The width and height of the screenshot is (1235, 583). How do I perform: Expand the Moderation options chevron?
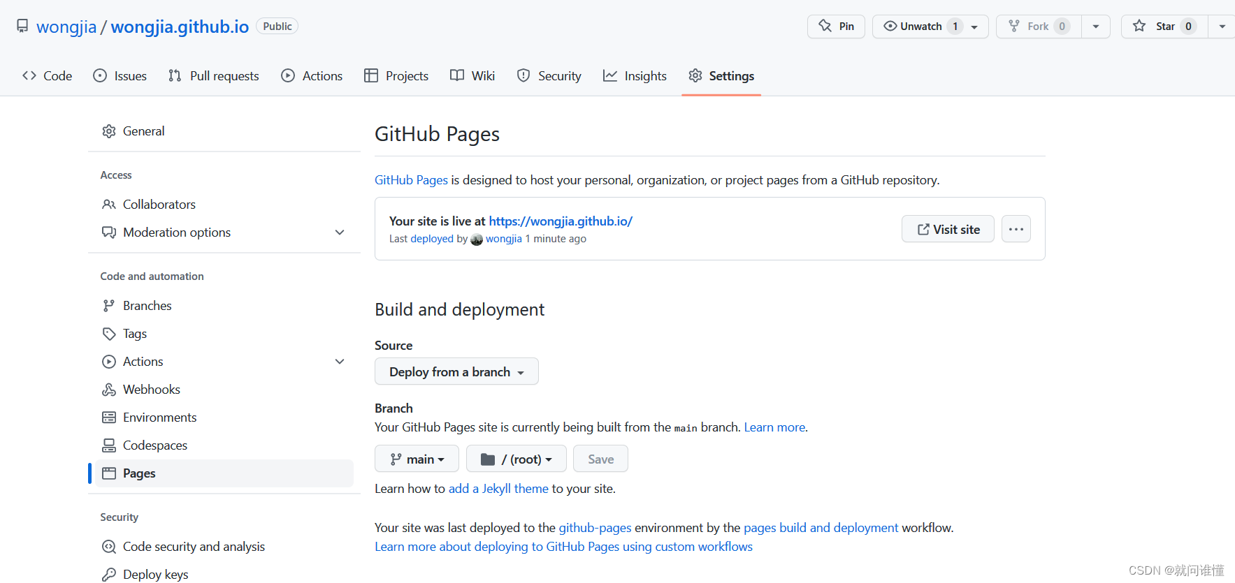click(x=340, y=233)
